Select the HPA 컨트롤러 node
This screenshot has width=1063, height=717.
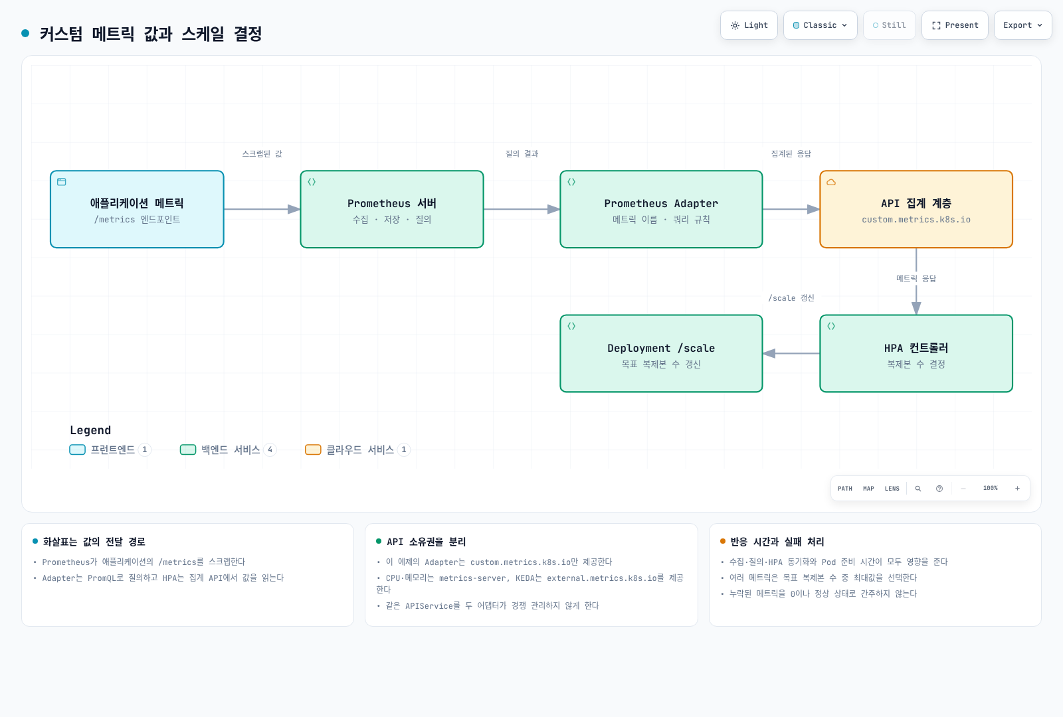[x=916, y=353]
